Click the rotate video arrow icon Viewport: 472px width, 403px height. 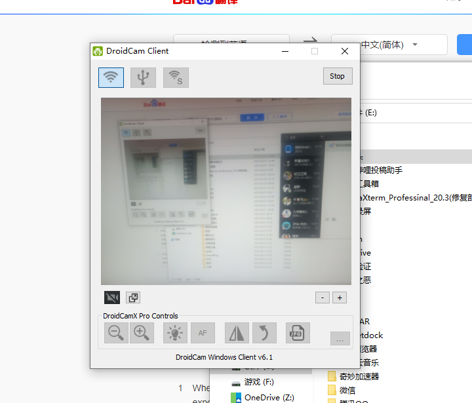263,333
